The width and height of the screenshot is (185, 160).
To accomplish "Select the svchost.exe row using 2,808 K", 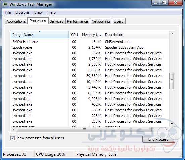I will [x=90, y=64].
